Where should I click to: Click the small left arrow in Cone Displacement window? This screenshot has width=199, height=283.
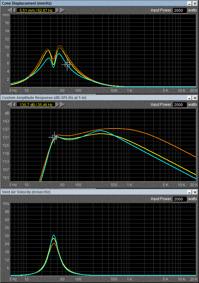14,10
